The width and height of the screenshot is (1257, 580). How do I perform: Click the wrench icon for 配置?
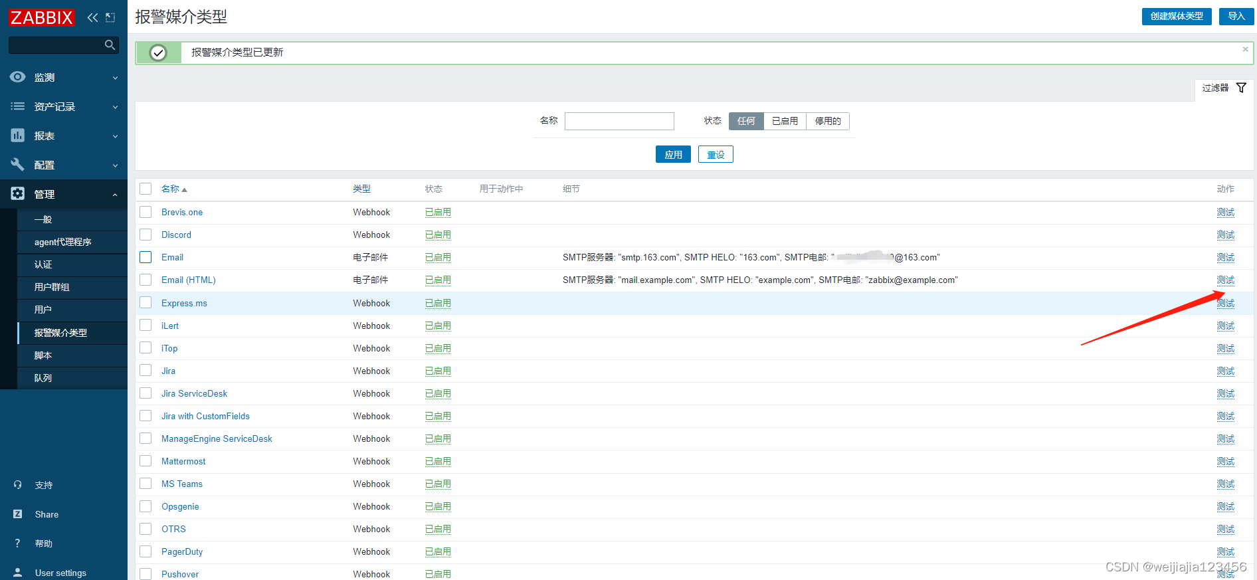[x=18, y=165]
